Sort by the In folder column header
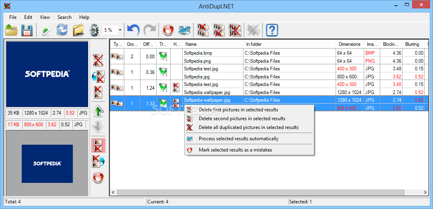Image resolution: width=433 pixels, height=209 pixels. (290, 44)
